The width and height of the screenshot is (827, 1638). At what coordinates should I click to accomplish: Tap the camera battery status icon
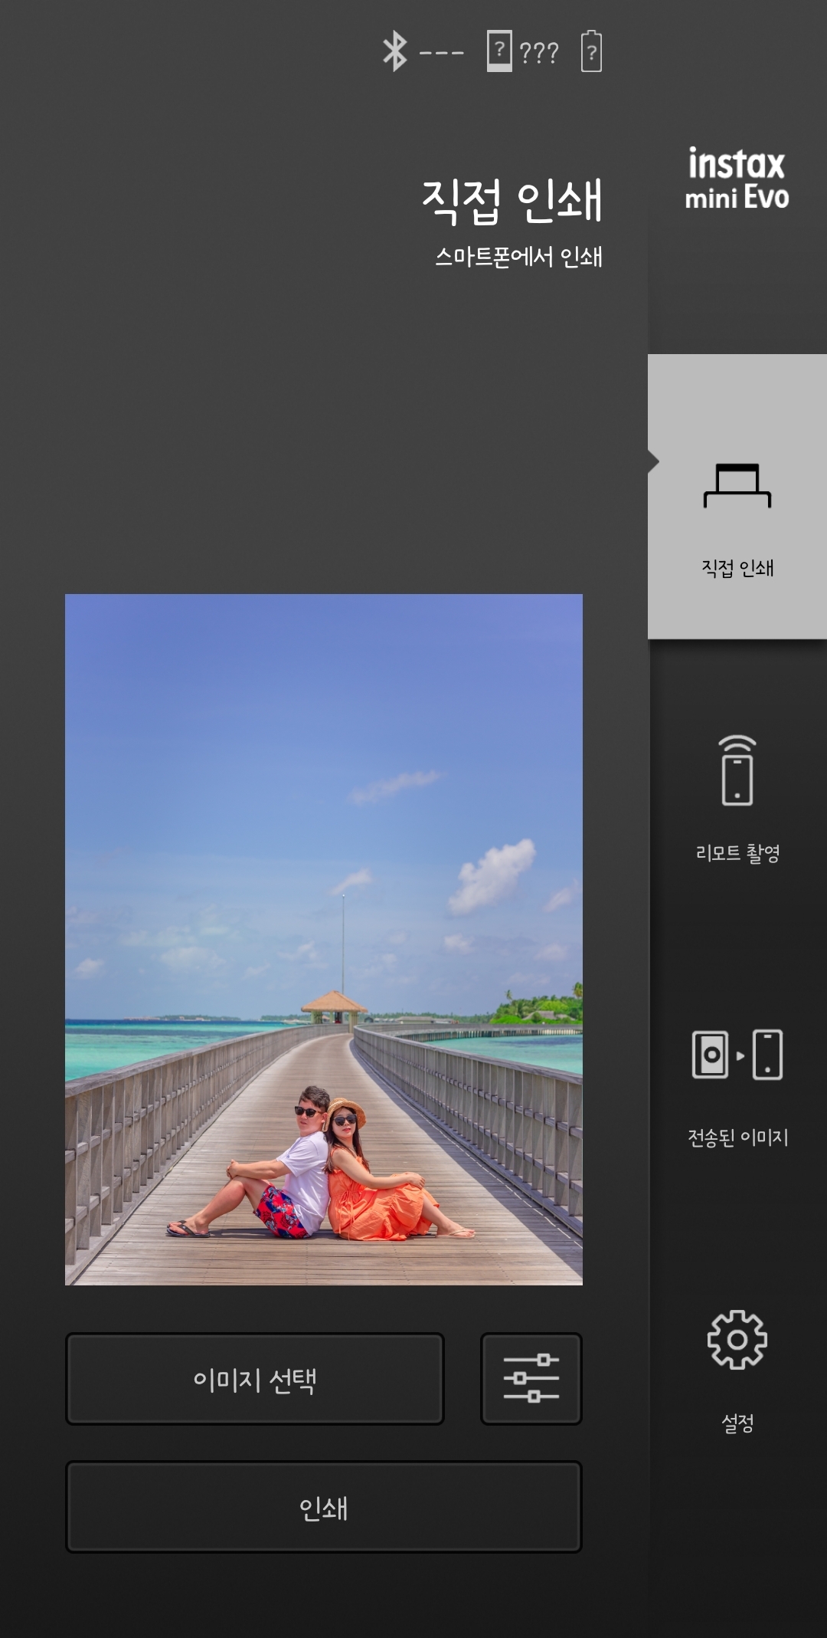(x=591, y=51)
